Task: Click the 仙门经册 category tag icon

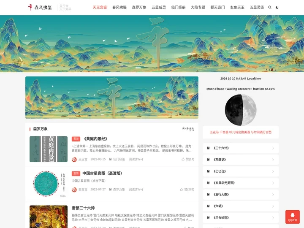Action: 110,159
